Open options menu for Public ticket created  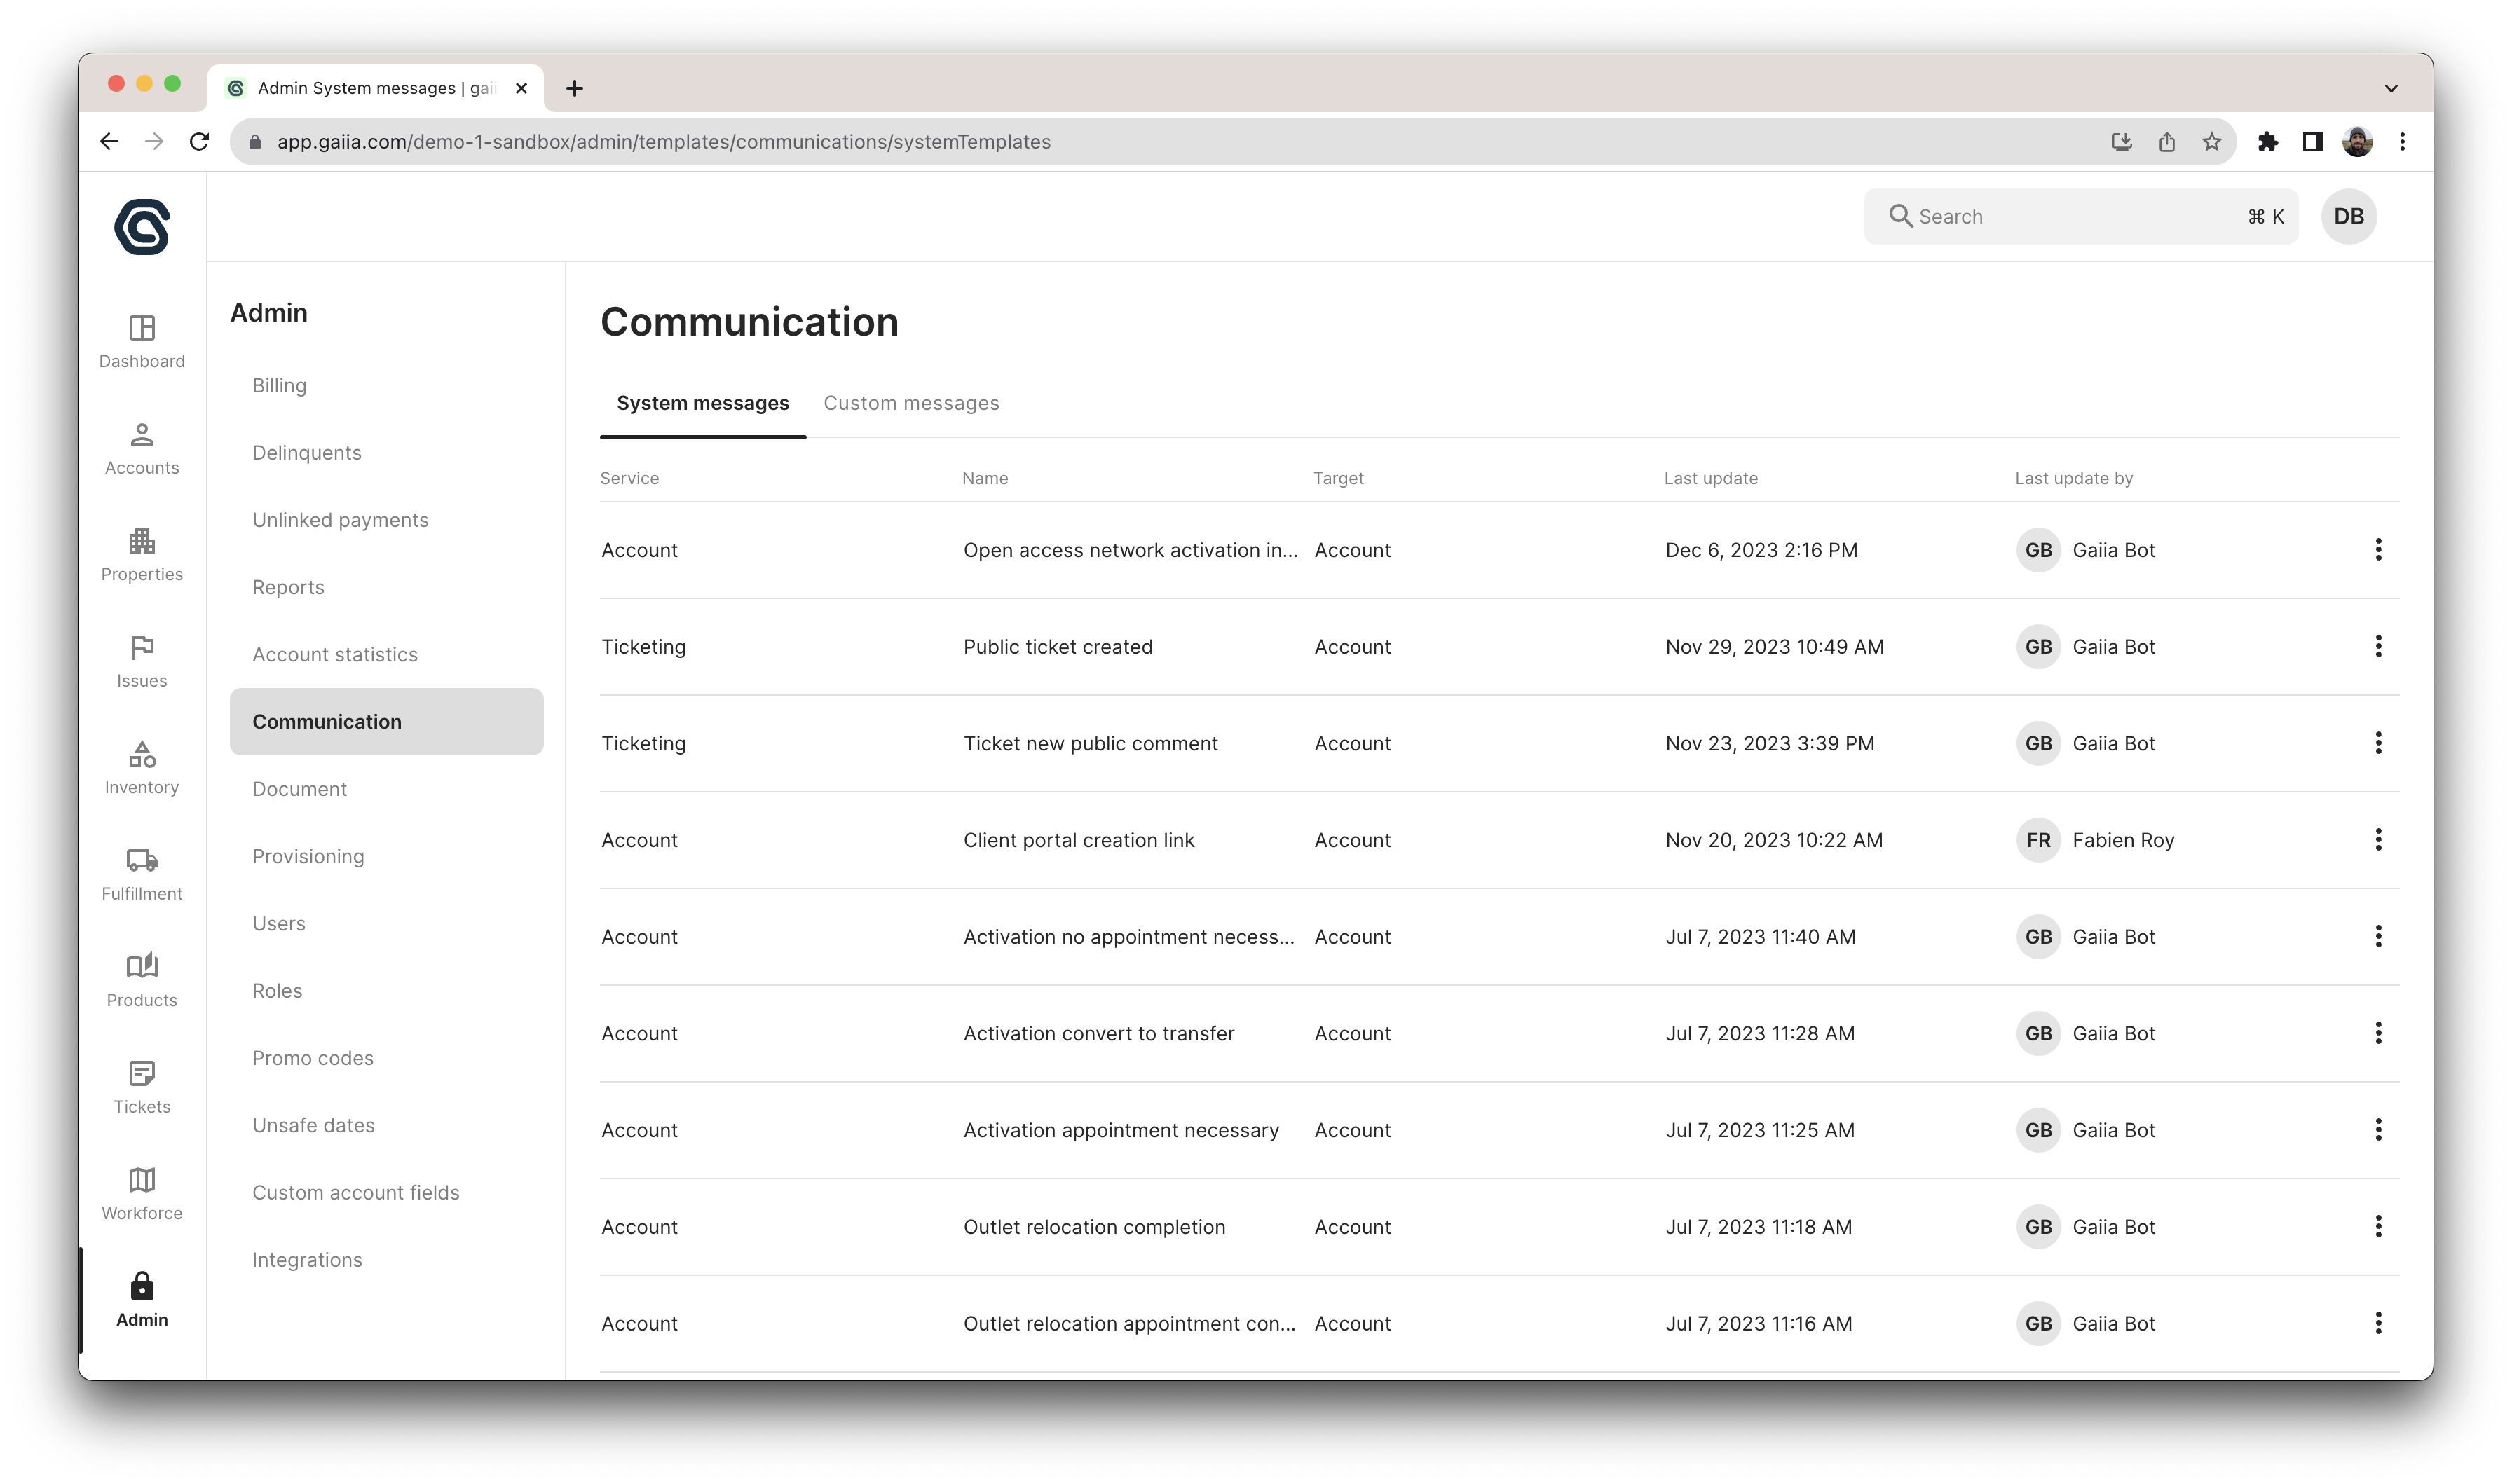[x=2378, y=646]
